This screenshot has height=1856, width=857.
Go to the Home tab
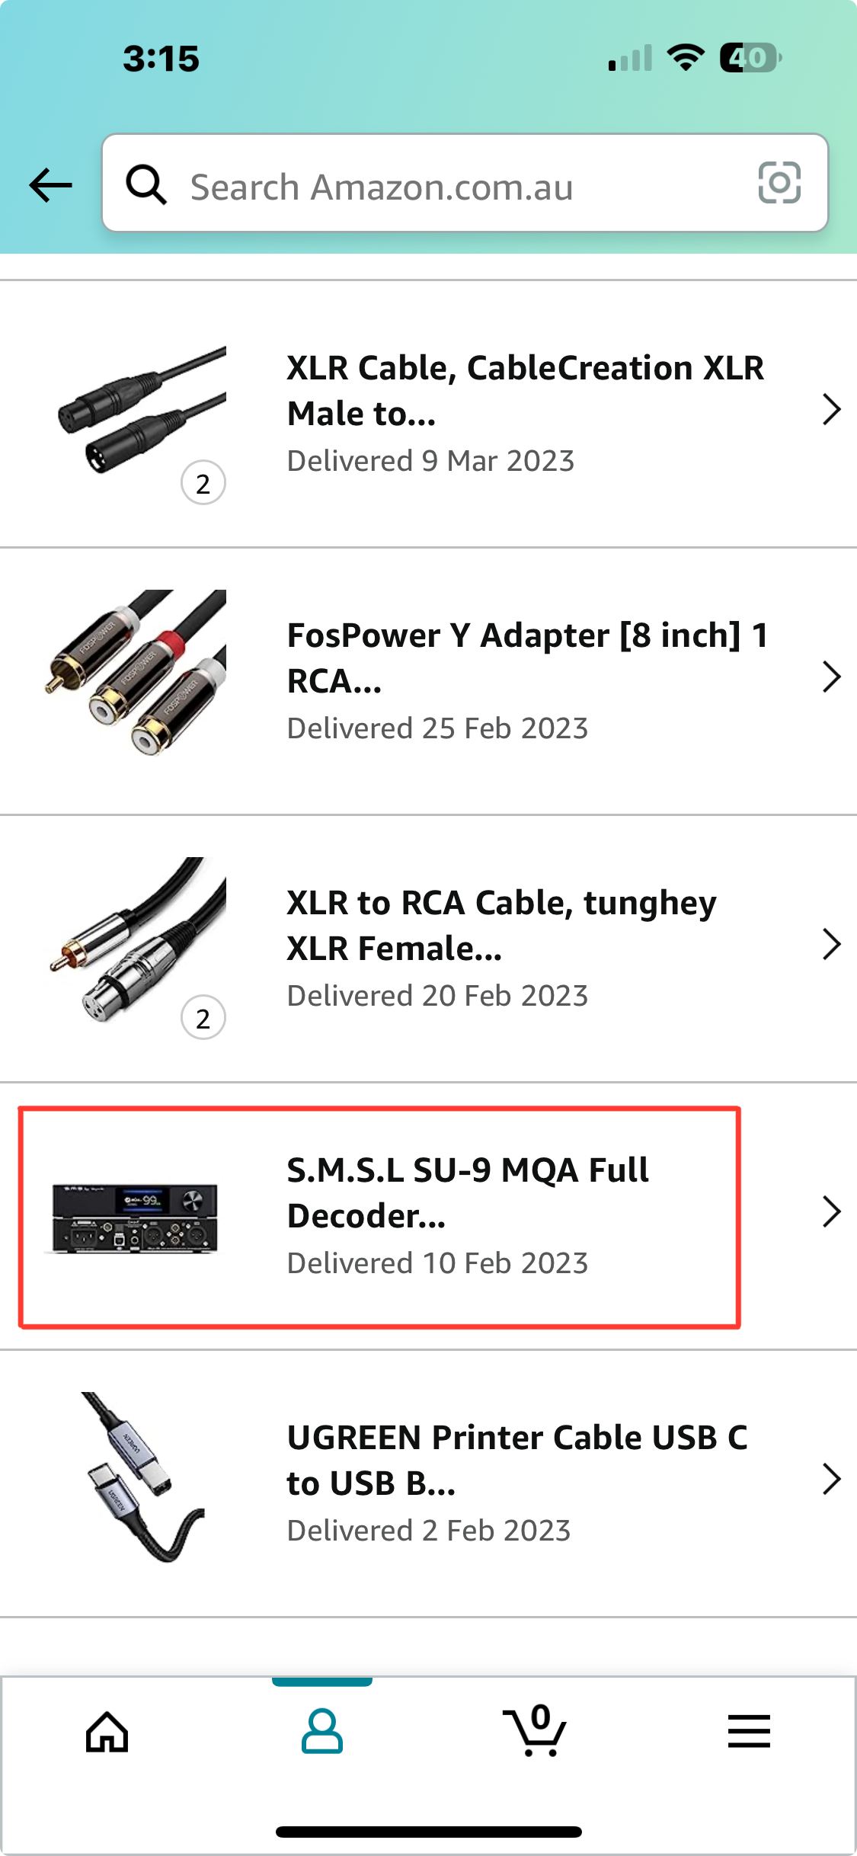click(107, 1732)
